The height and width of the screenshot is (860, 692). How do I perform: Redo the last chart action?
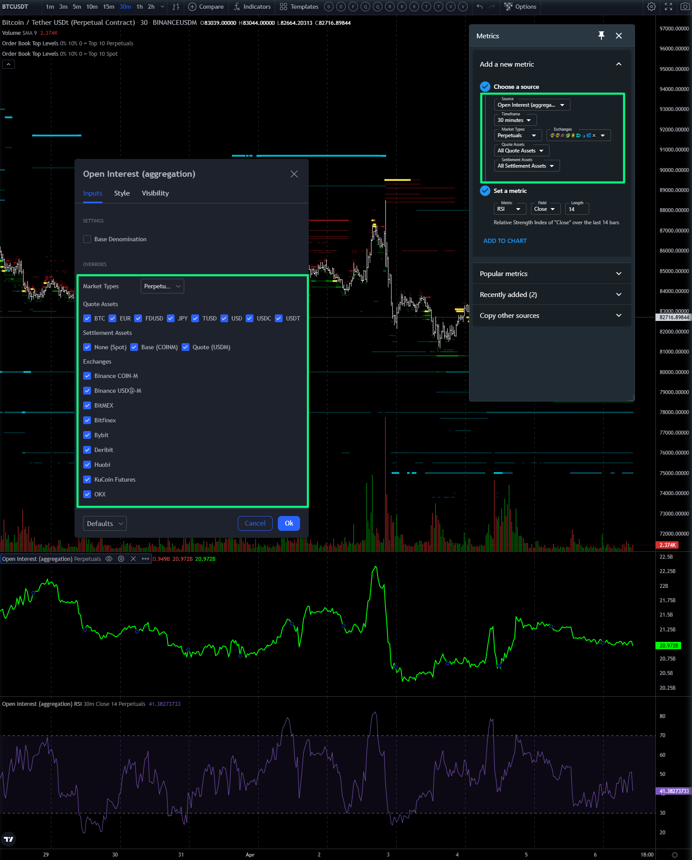[x=492, y=7]
